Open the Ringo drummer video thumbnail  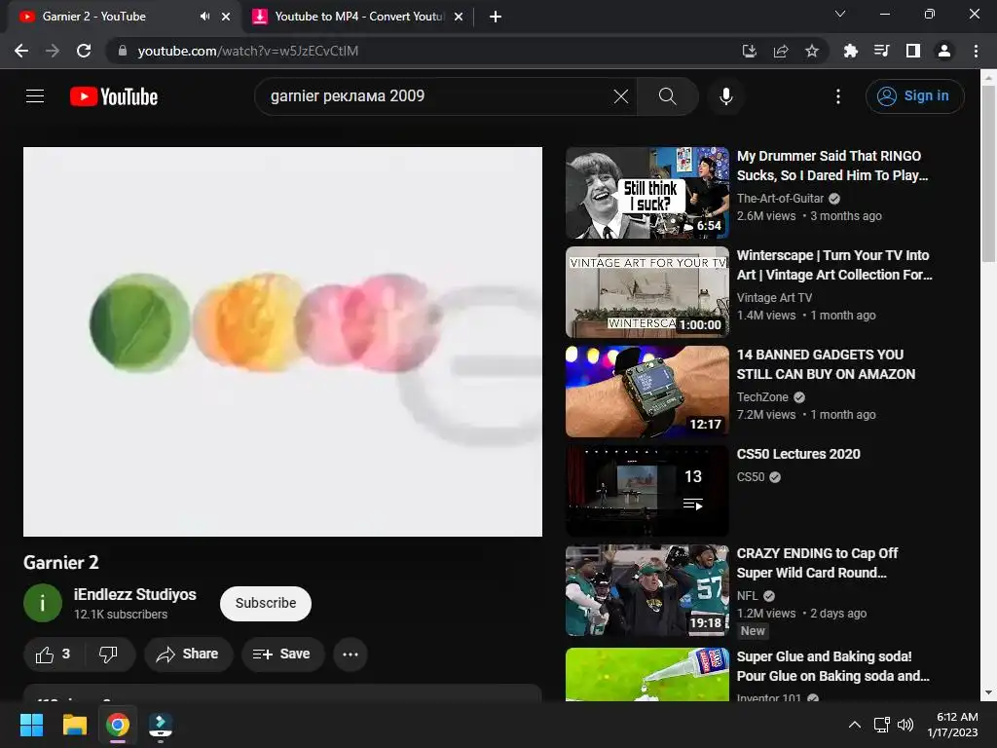pos(647,193)
